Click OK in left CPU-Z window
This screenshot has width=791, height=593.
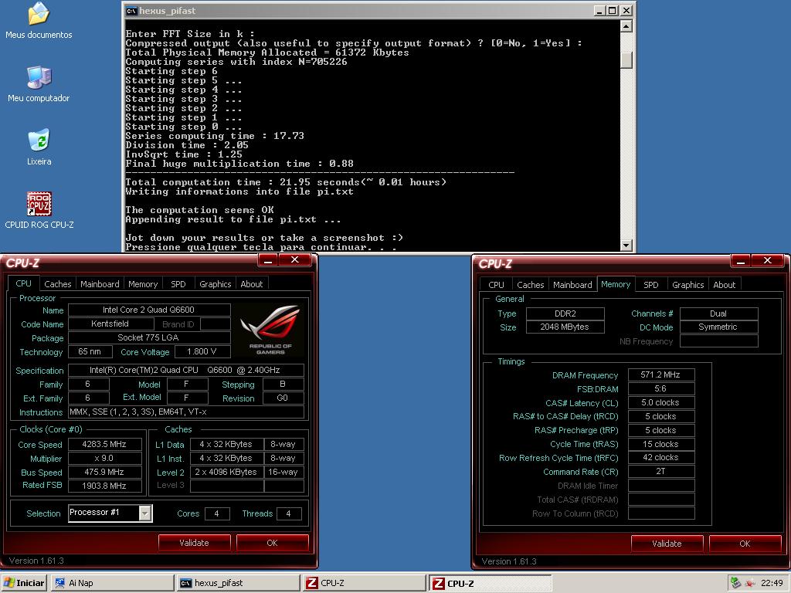(x=273, y=543)
